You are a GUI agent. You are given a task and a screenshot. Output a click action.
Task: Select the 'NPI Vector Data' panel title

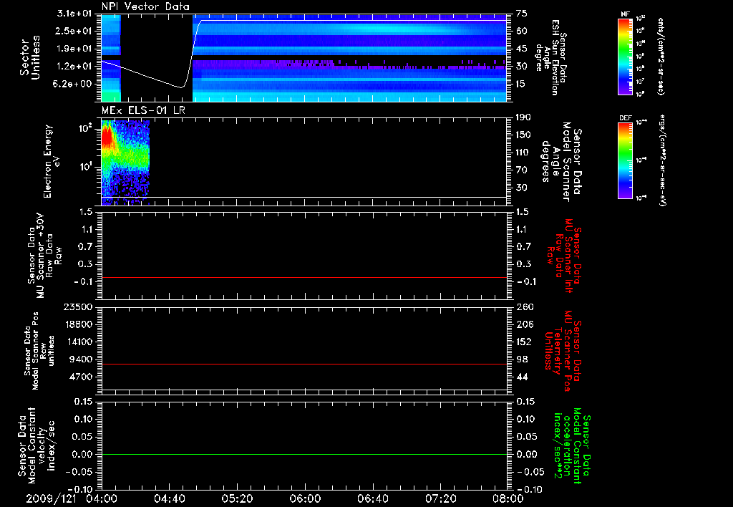click(x=145, y=6)
